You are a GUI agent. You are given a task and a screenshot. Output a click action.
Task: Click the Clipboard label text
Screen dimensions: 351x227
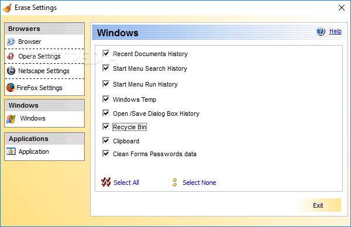126,141
